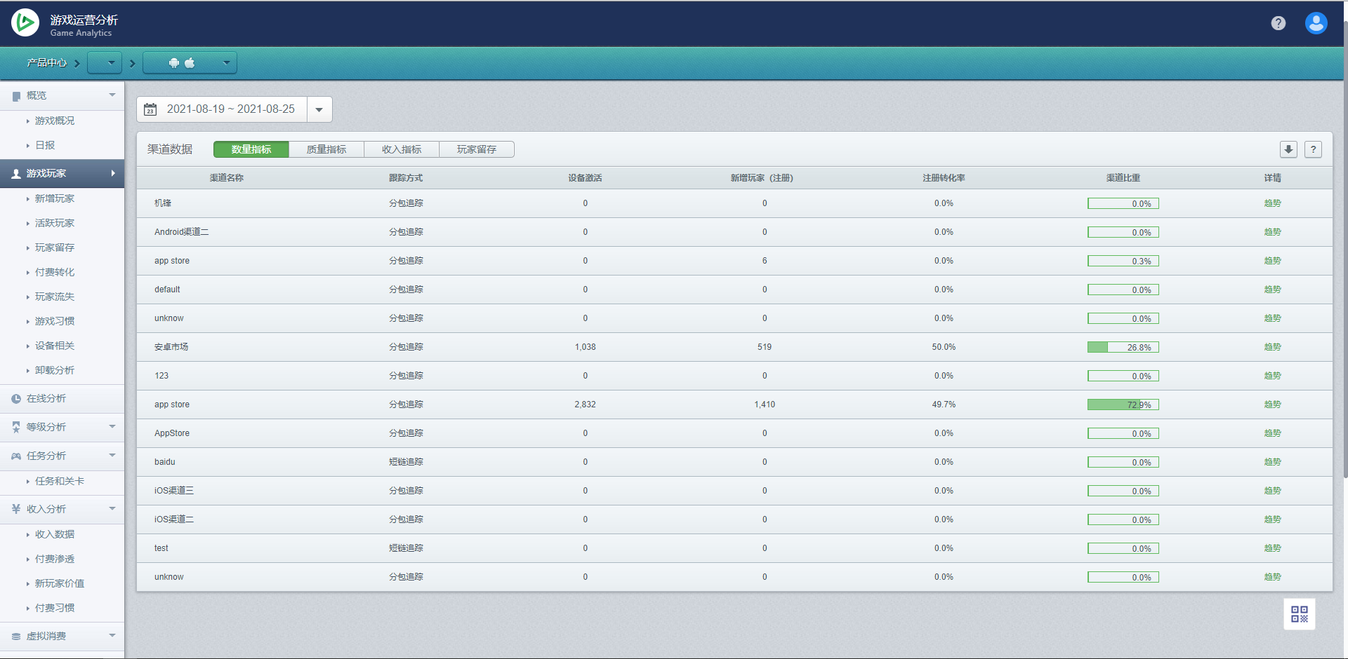Click the 概览 sidebar section icon
The height and width of the screenshot is (659, 1348).
[16, 96]
